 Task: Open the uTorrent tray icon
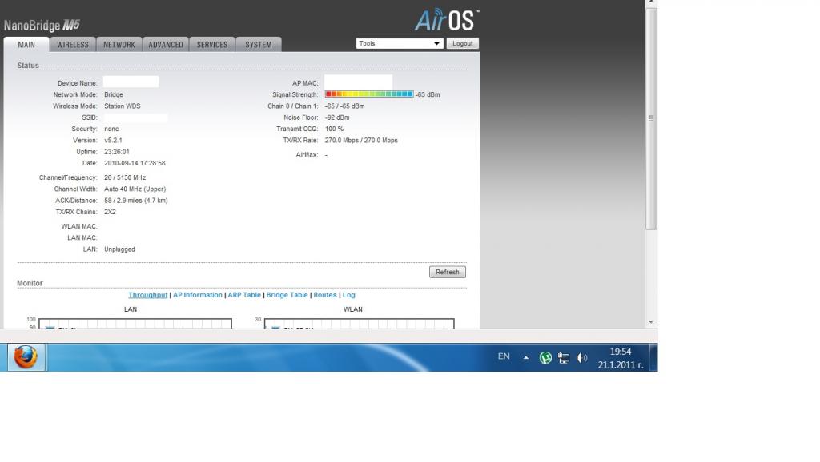[x=545, y=358]
